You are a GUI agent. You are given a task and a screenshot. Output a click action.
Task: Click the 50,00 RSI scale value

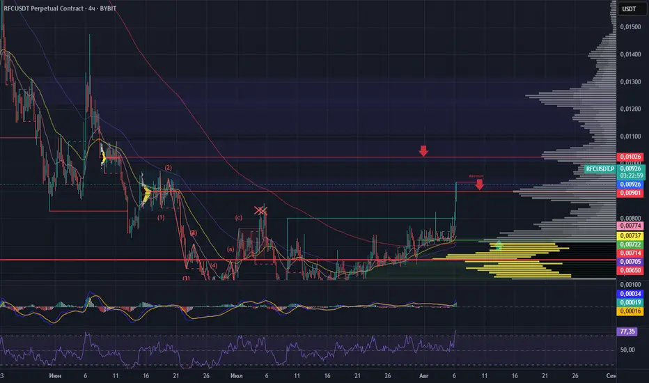coord(627,350)
